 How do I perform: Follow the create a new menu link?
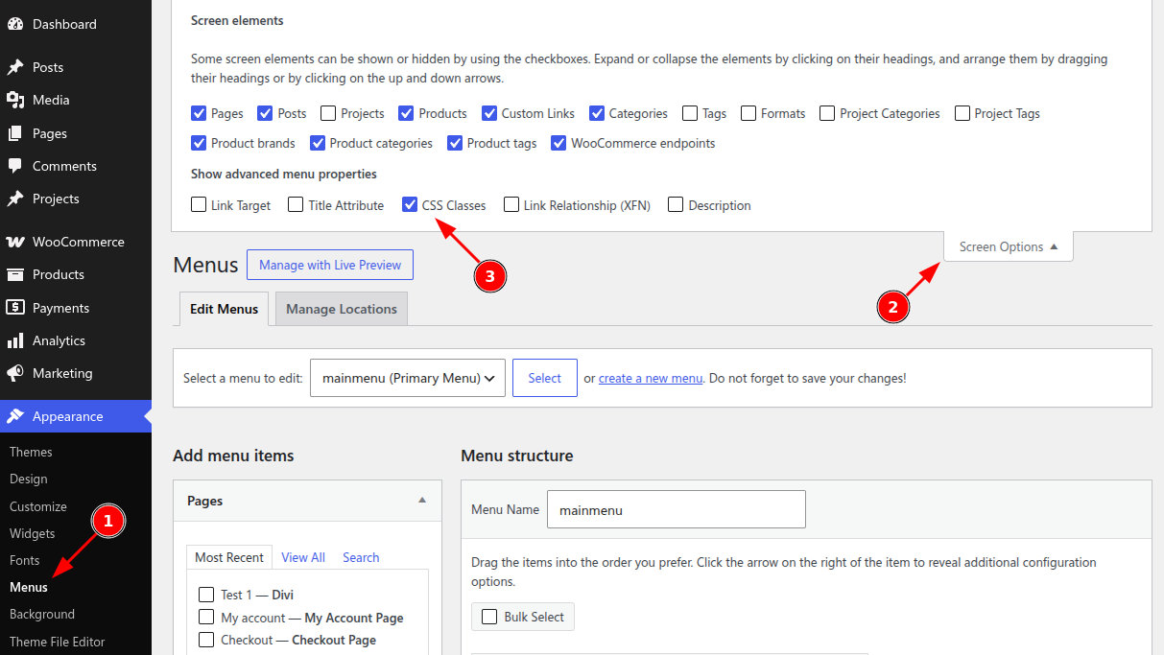651,378
